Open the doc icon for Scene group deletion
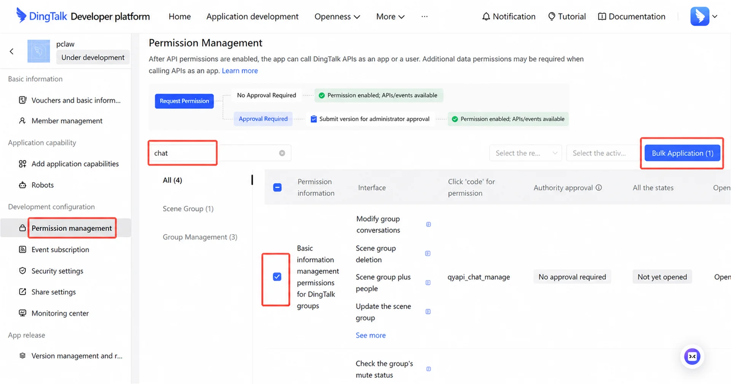Screen dimensions: 731x384 428,254
